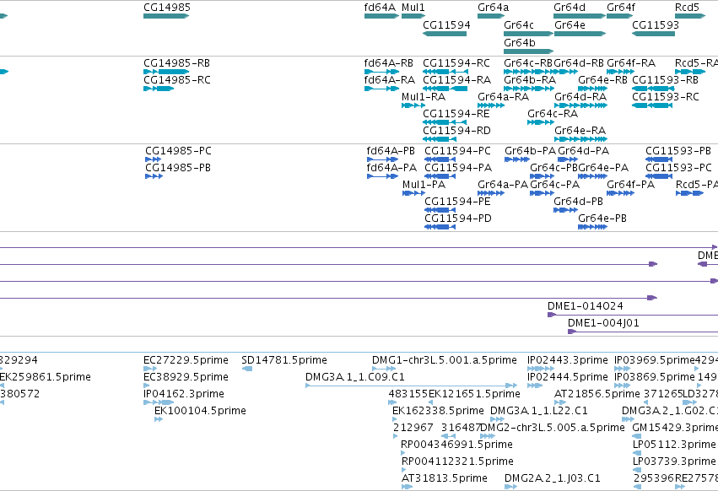
Task: Click EST IP02443.3prime
Action: point(540,369)
